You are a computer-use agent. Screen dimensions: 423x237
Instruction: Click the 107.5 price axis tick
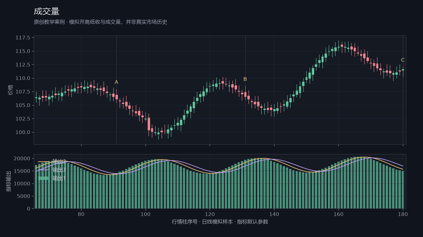23,92
